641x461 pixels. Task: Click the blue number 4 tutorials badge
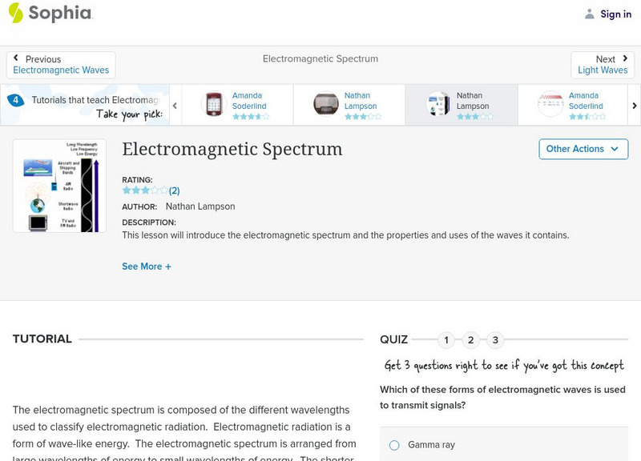click(15, 100)
